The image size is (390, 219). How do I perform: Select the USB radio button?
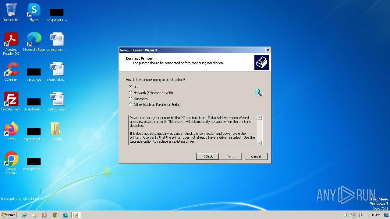coord(130,87)
